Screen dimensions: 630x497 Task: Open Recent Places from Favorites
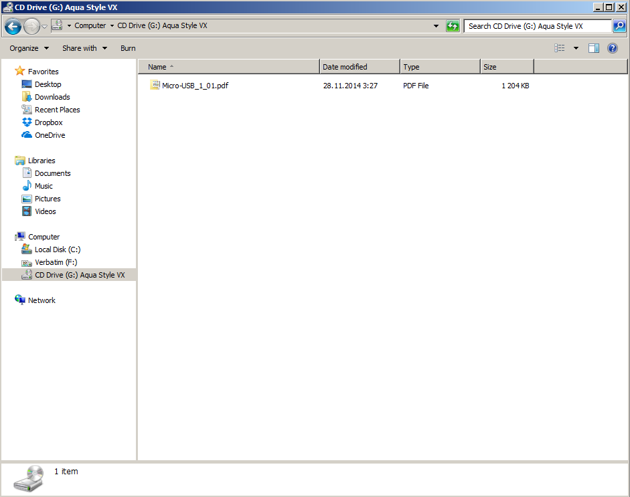point(57,110)
